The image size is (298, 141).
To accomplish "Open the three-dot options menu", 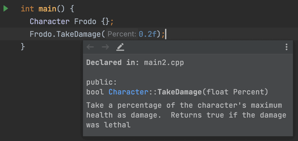I will 286,47.
